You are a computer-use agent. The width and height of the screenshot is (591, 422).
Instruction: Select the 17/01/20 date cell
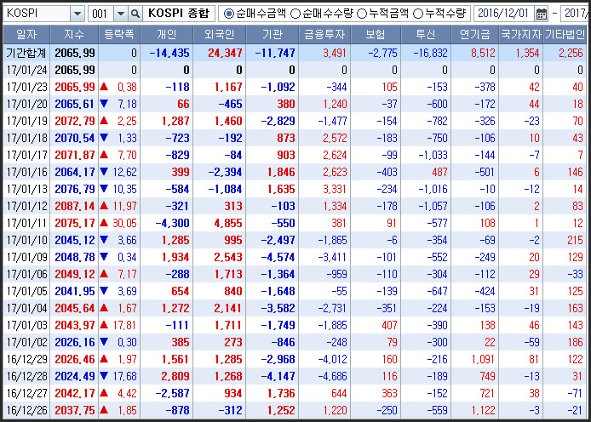pos(26,104)
